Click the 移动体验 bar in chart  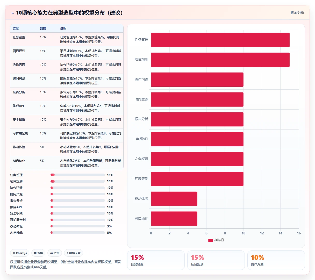174,199
